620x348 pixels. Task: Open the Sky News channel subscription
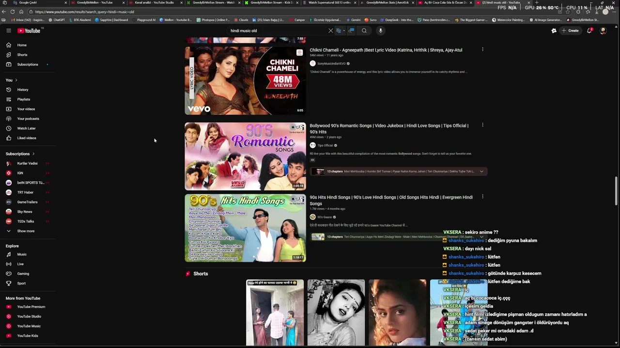point(28,212)
